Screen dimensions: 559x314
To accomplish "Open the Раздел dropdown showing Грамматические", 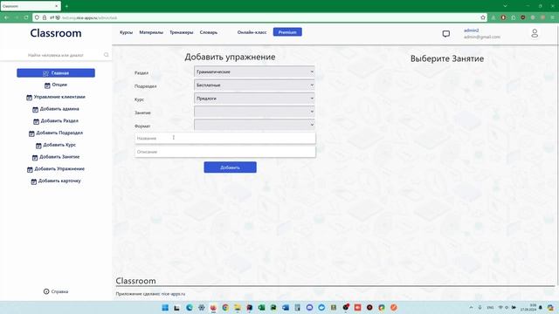I will (x=254, y=72).
